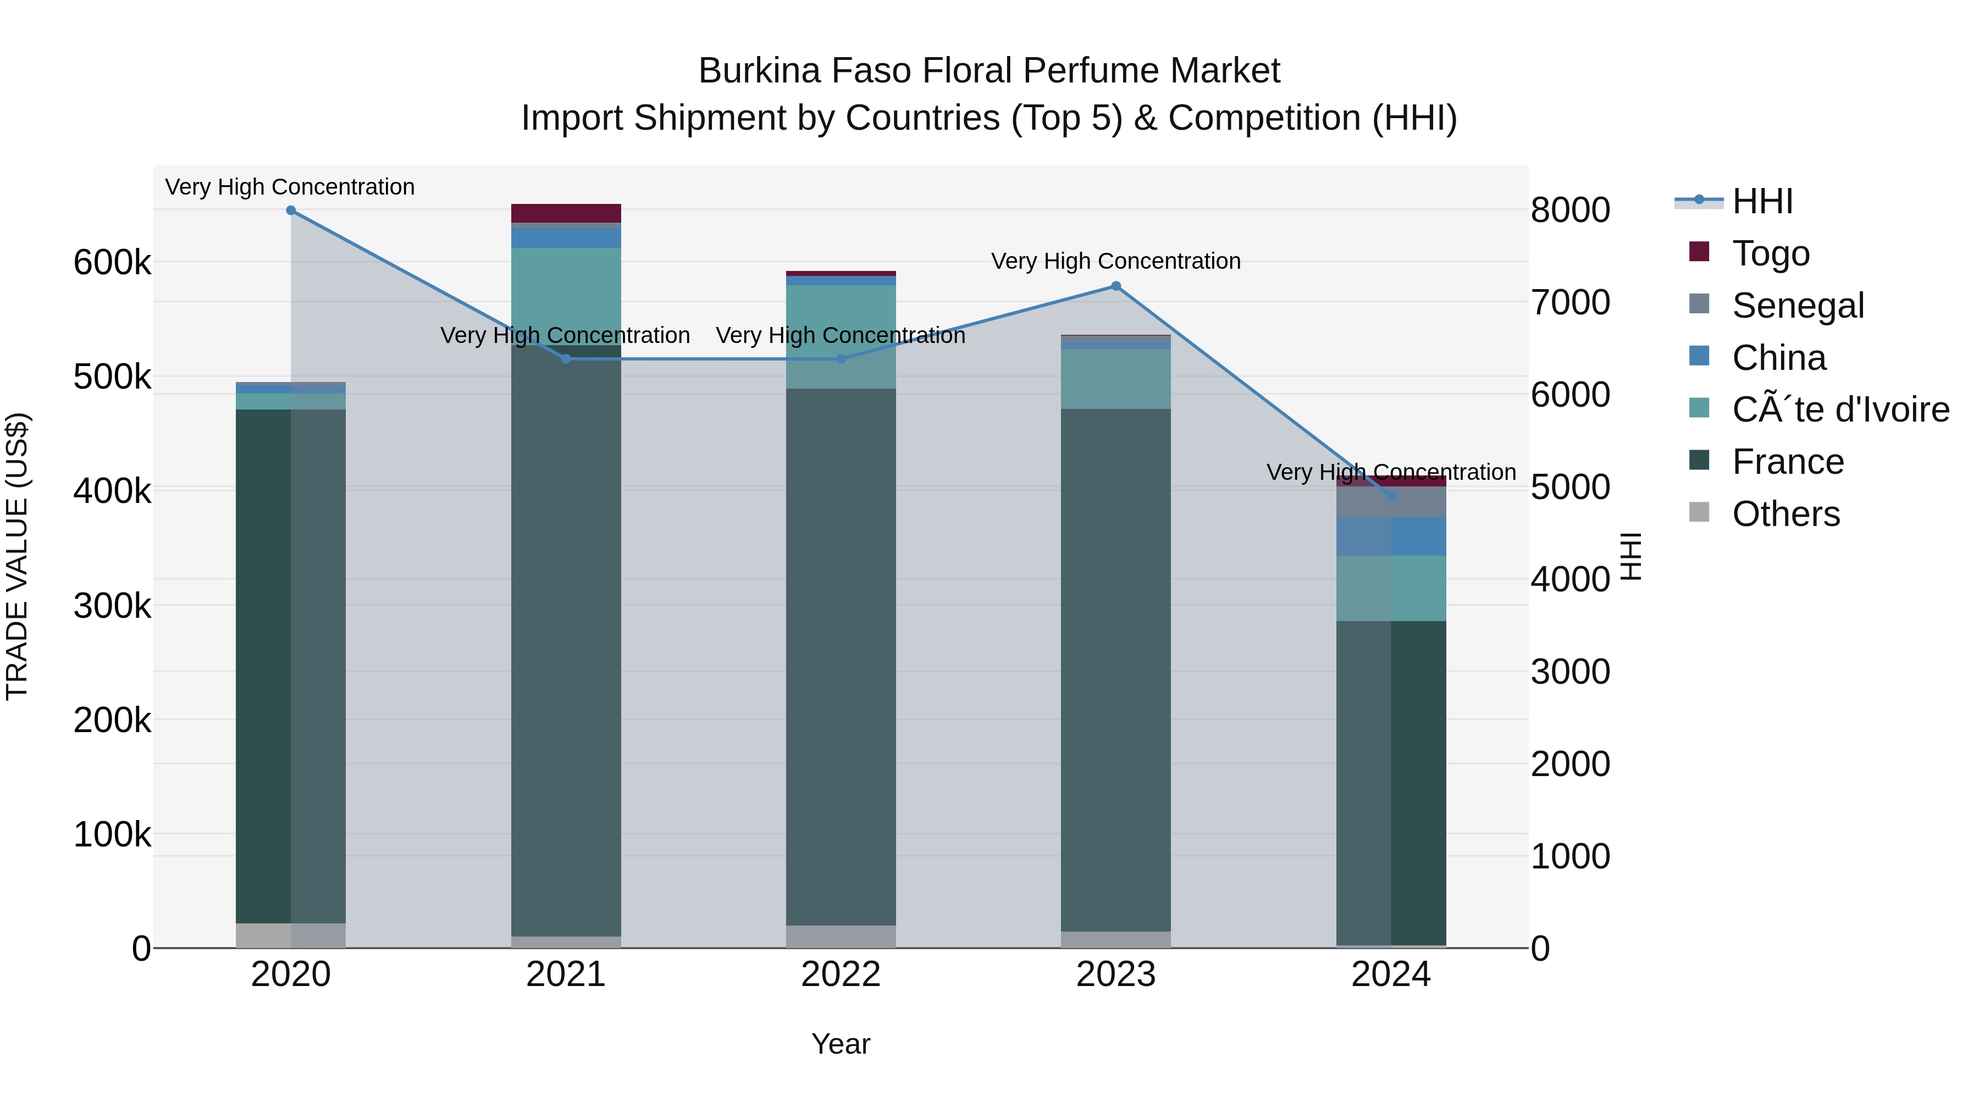This screenshot has width=1979, height=1113.
Task: Click the Others gray legend swatch
Action: [1699, 512]
